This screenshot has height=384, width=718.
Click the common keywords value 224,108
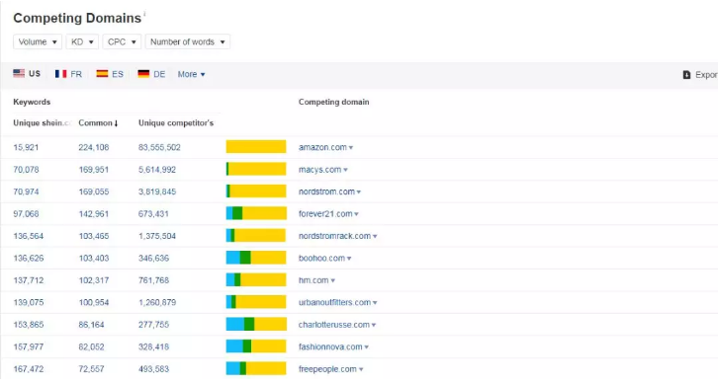(93, 147)
